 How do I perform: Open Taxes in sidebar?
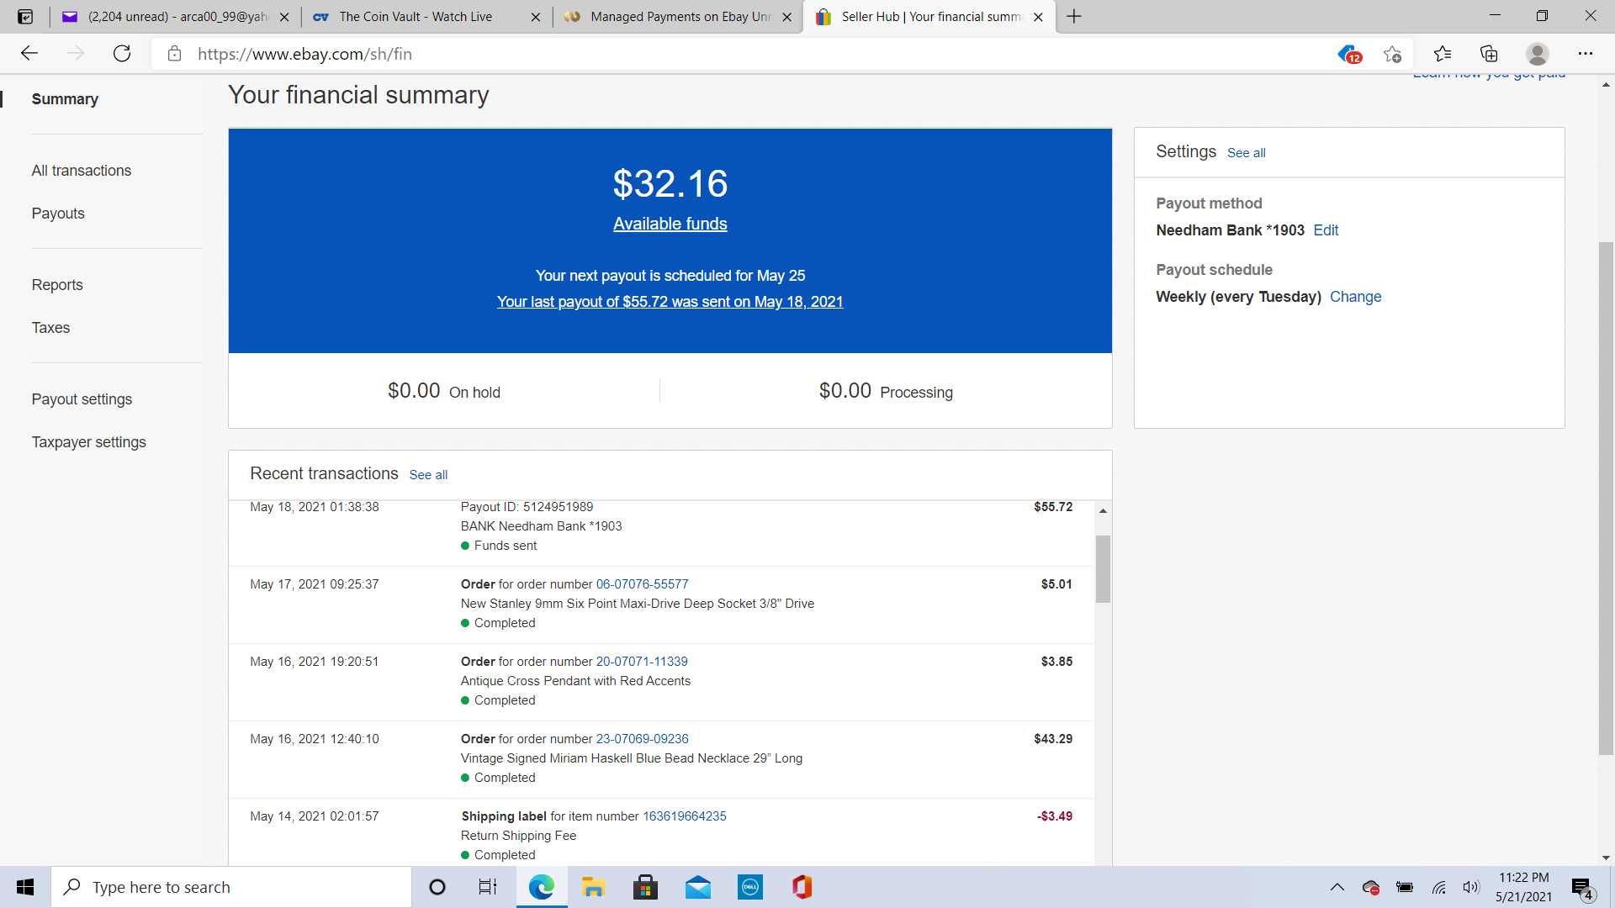[x=50, y=328]
